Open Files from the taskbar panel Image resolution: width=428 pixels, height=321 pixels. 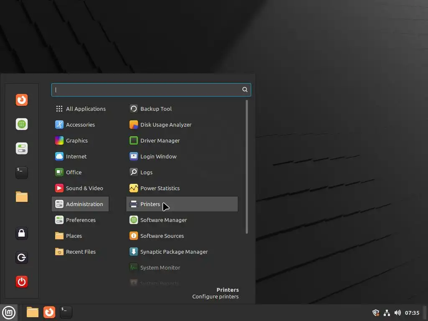pyautogui.click(x=33, y=313)
